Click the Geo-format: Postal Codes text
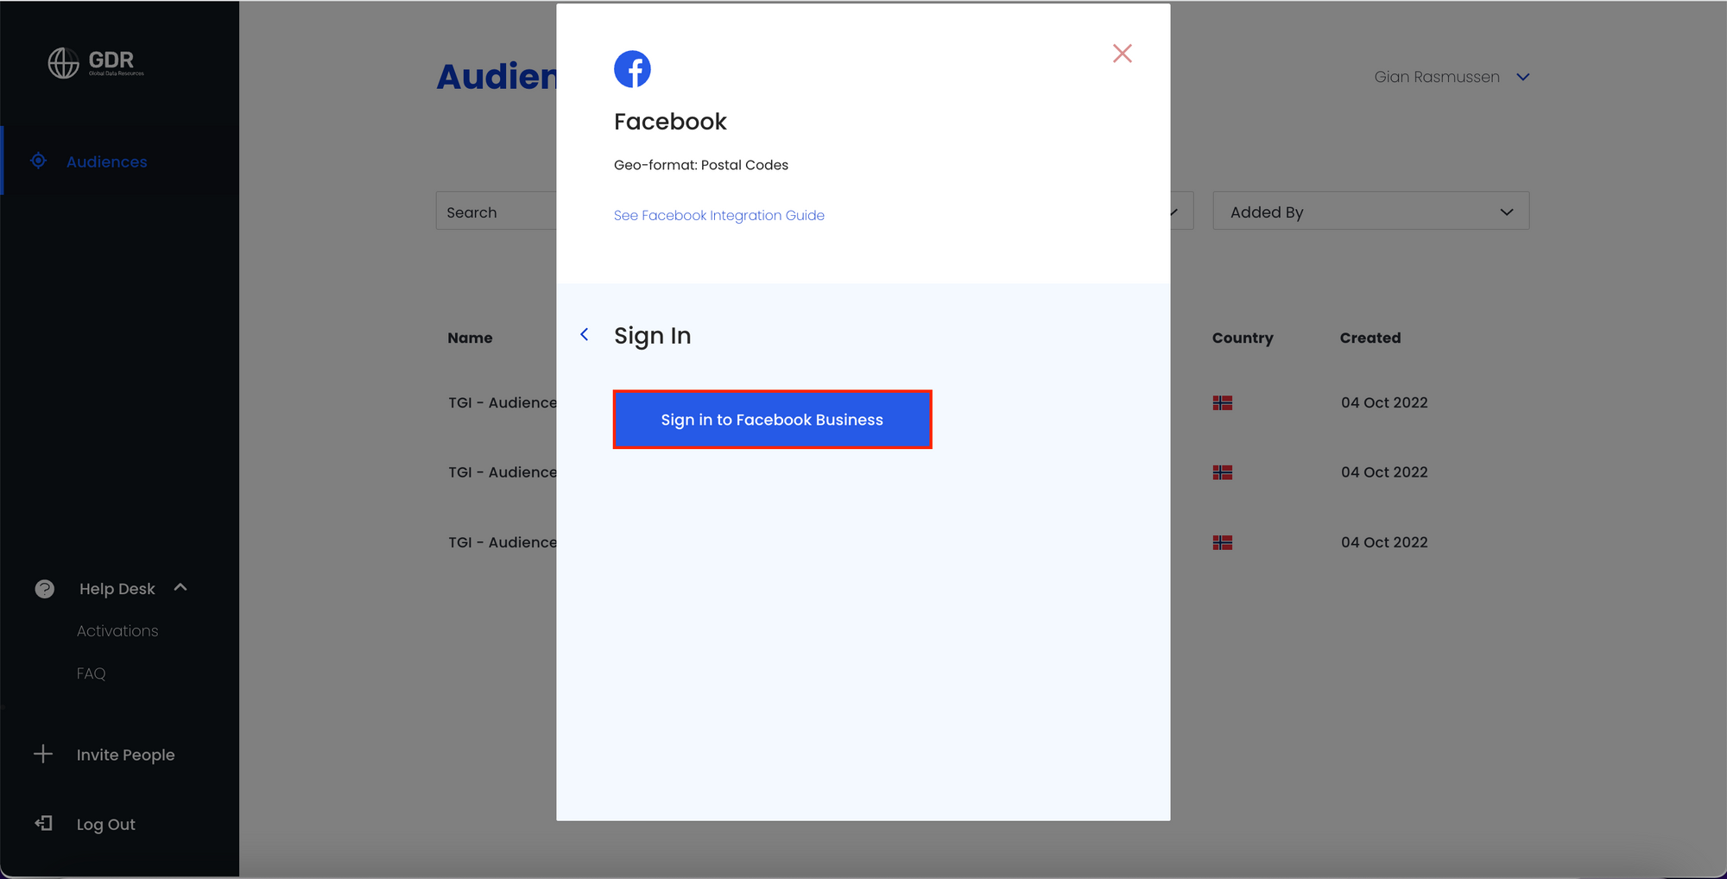 [700, 165]
